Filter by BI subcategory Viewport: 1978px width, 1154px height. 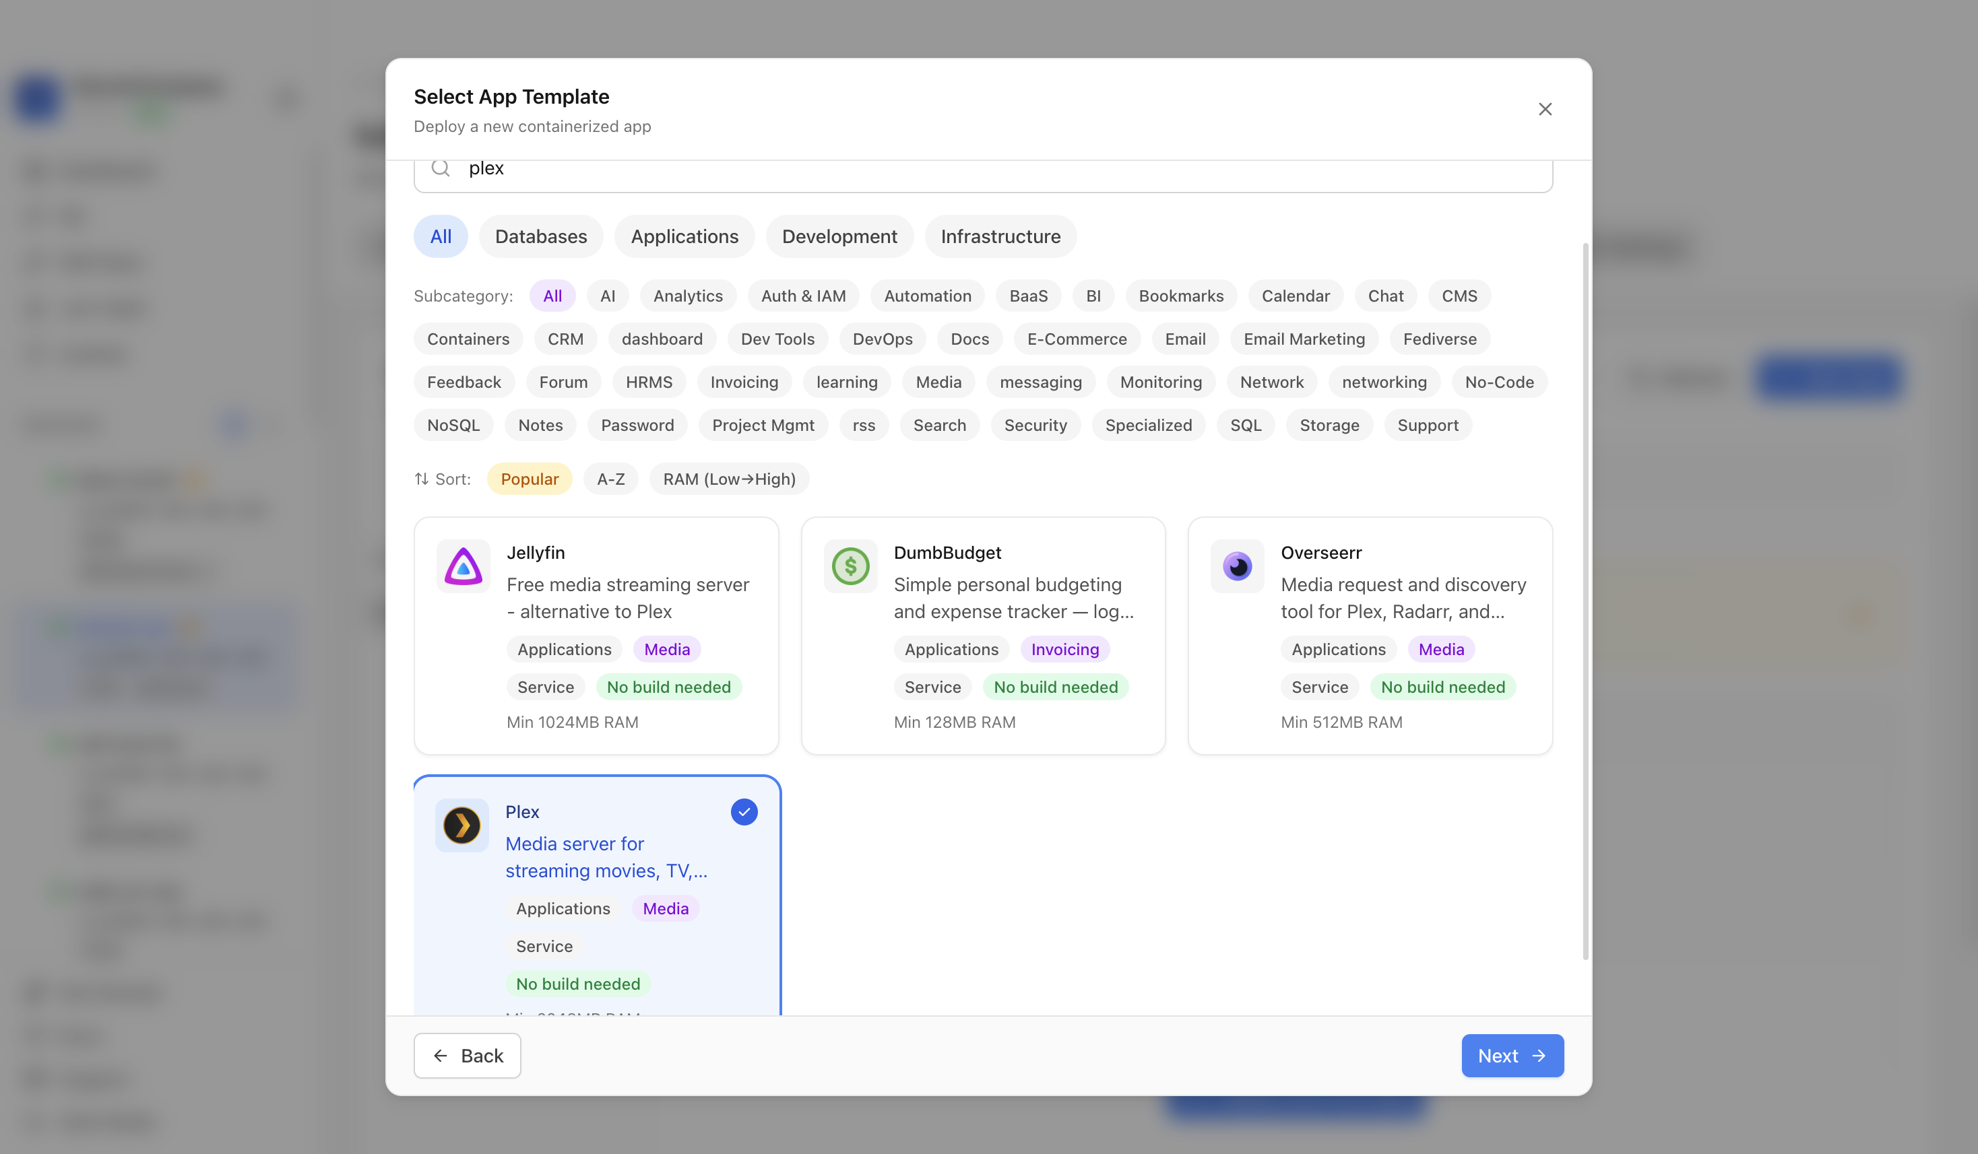[1093, 296]
